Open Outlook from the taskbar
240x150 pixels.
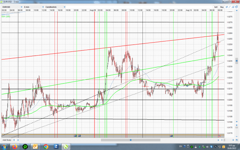coord(35,147)
